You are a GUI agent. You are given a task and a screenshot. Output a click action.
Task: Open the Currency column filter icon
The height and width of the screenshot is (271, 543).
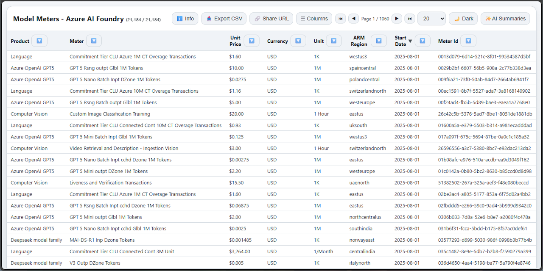click(x=298, y=41)
